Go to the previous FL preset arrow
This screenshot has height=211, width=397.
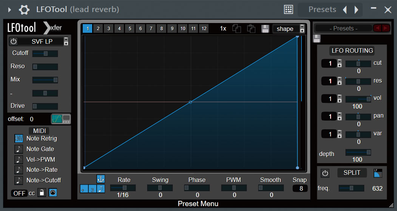[x=345, y=9]
